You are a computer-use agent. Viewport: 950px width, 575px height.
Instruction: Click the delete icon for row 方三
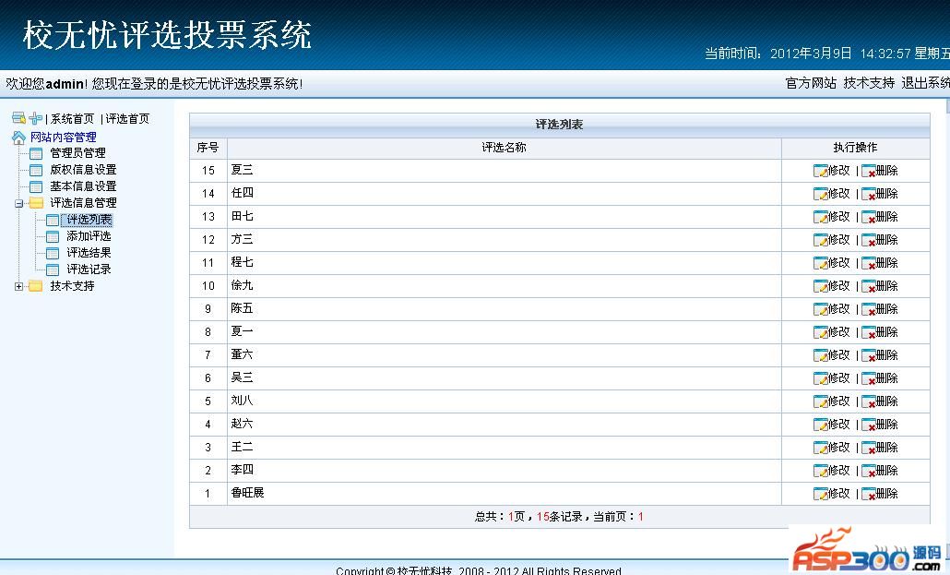[868, 240]
